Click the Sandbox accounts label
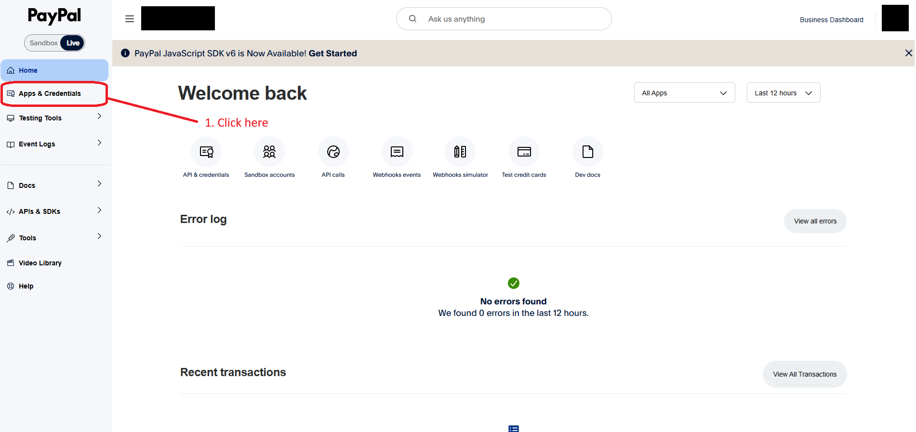 click(x=269, y=175)
